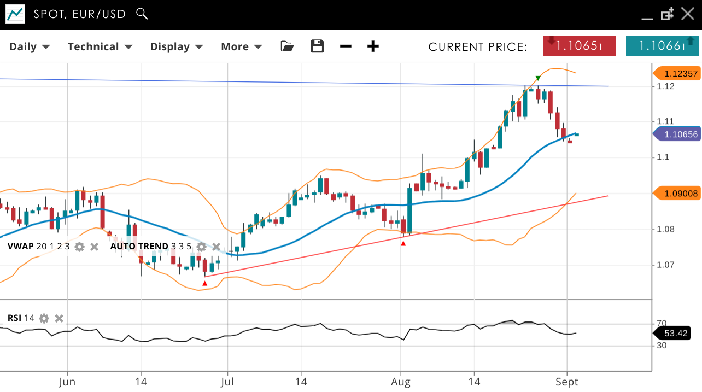This screenshot has width=702, height=392.
Task: Remove the VWAP indicator
Action: pyautogui.click(x=94, y=247)
